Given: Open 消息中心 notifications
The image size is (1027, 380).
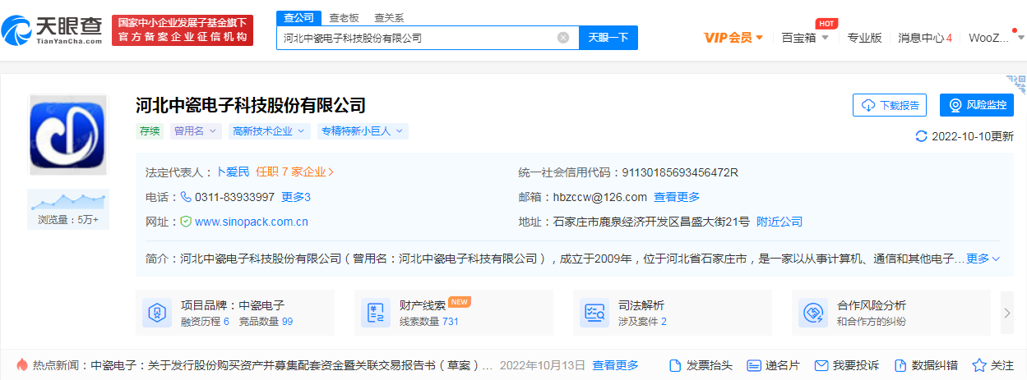Looking at the screenshot, I should point(925,38).
